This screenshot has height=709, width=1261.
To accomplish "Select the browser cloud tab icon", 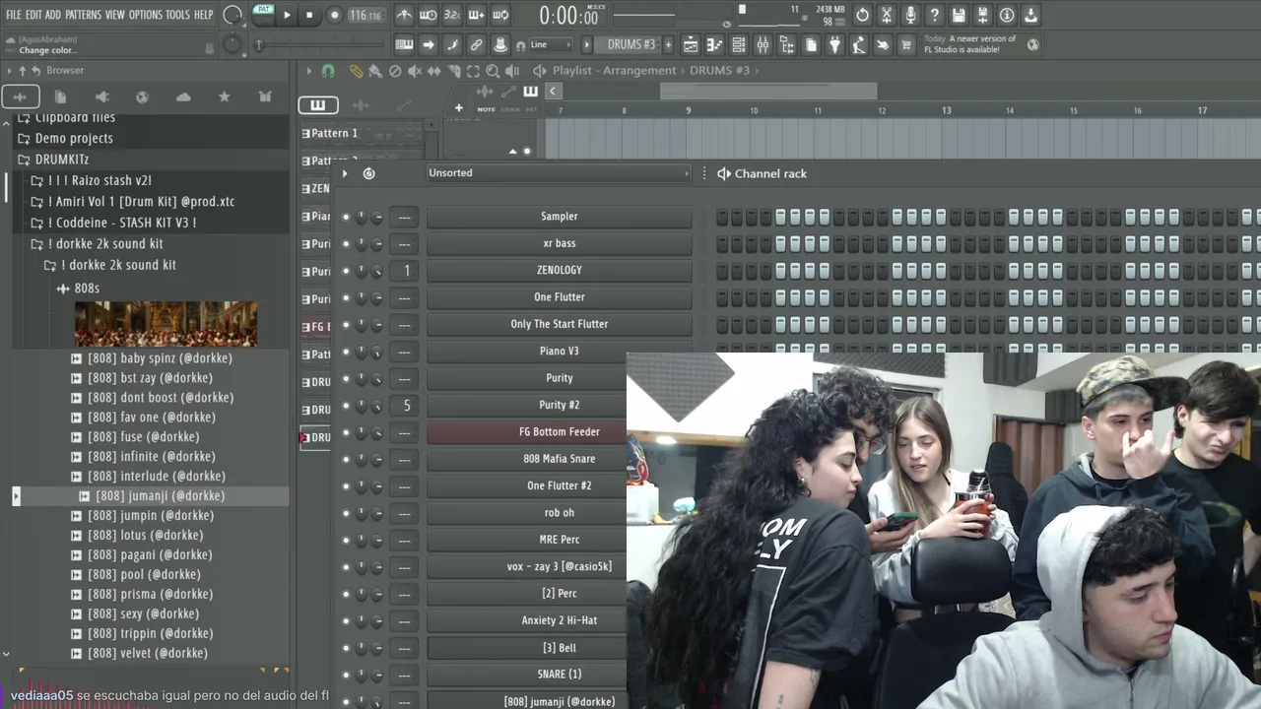I will point(183,97).
